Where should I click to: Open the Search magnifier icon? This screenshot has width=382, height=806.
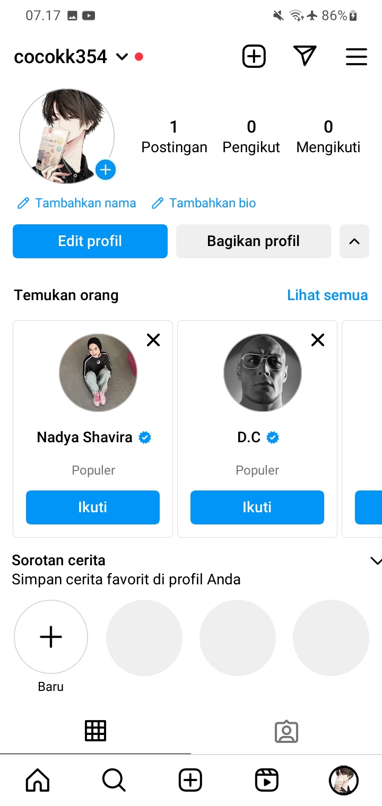pos(114,780)
